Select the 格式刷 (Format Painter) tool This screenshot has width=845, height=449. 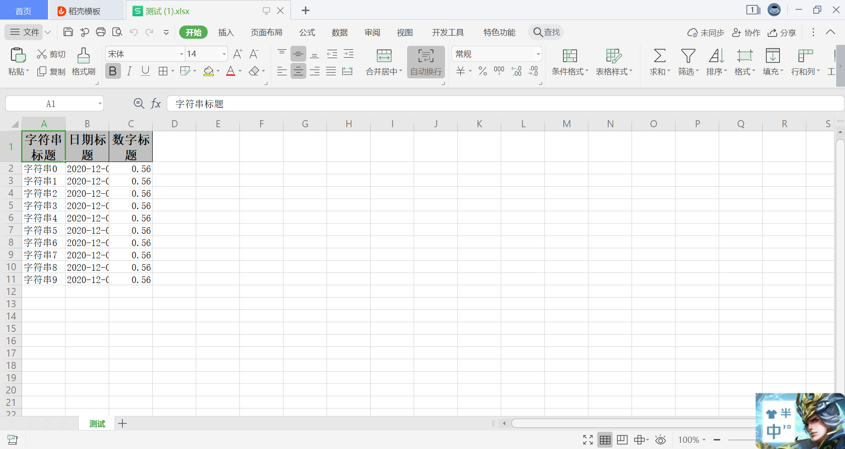pos(83,62)
